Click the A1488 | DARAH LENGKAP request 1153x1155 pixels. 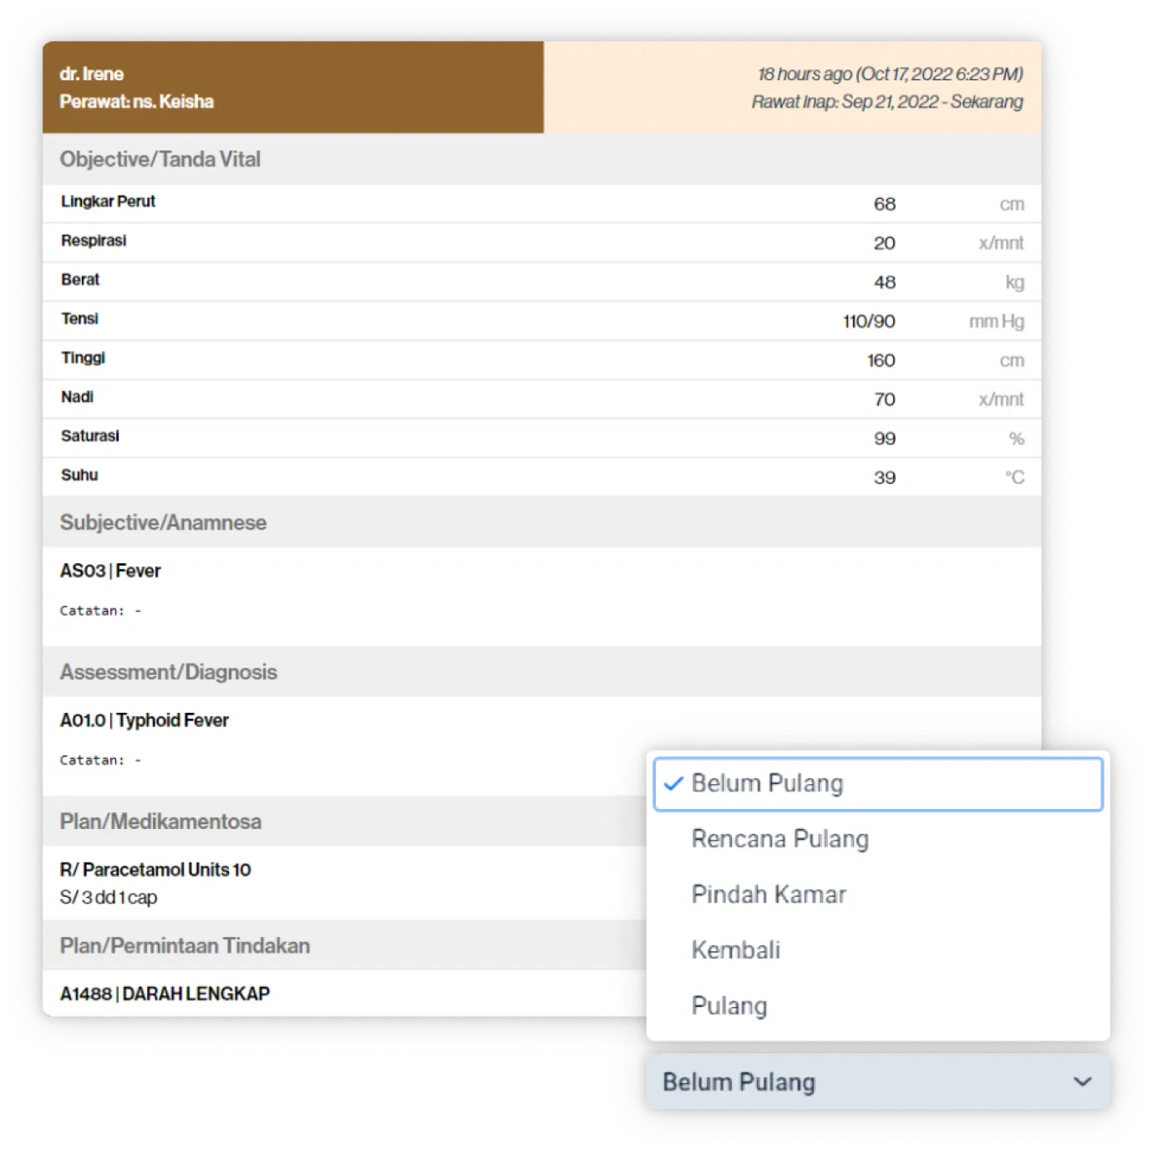tap(165, 994)
